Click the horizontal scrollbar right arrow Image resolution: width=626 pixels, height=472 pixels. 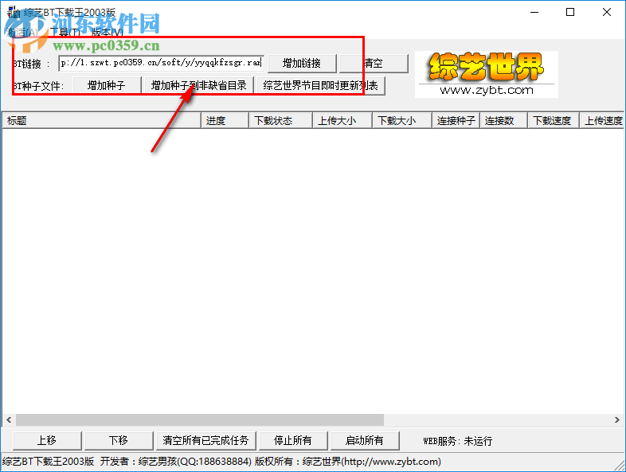(x=616, y=419)
